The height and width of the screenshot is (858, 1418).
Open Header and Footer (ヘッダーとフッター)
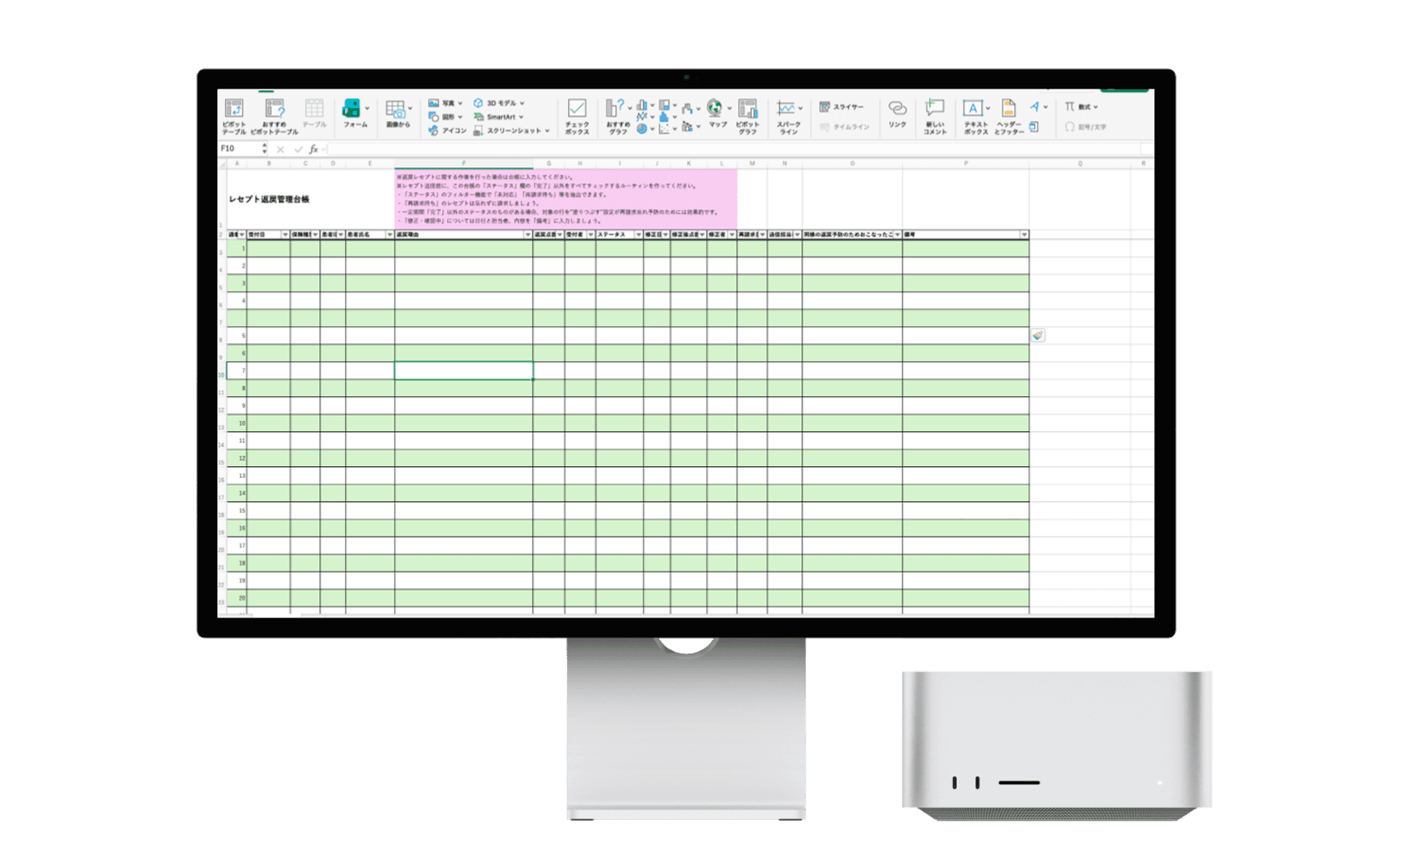click(1008, 114)
